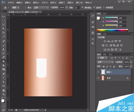The image size is (134, 112).
Task: Select the Horizontal Type tool
Action: tap(3, 78)
